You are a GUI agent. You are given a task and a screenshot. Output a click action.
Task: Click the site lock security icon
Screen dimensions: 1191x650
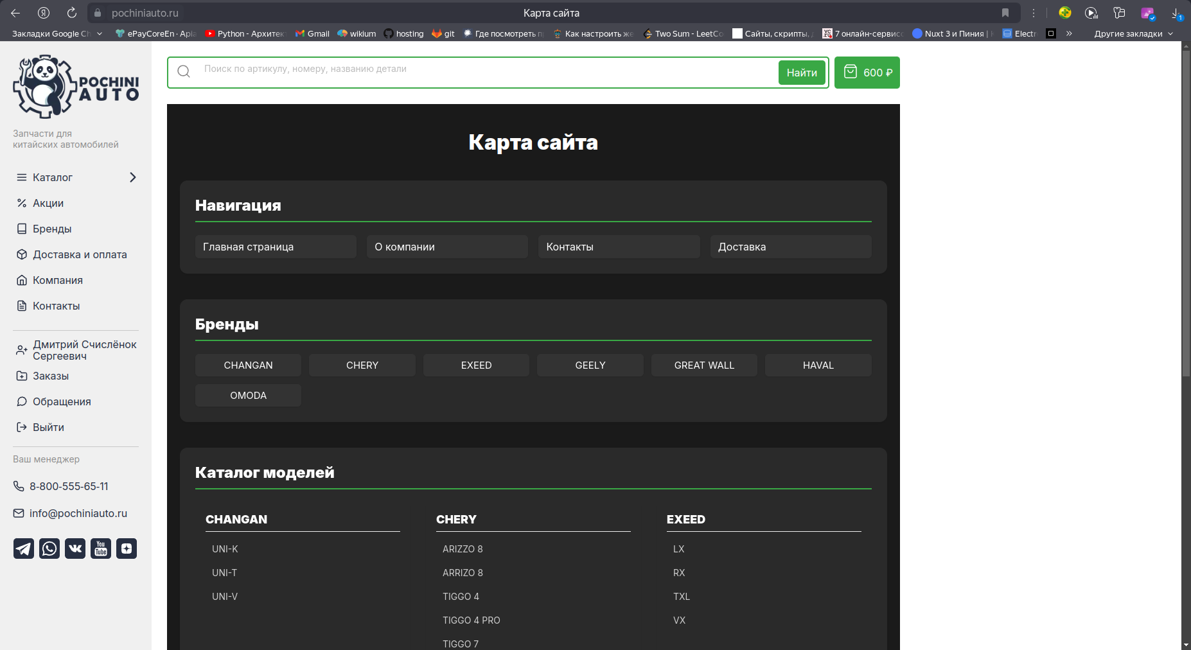[x=98, y=13]
